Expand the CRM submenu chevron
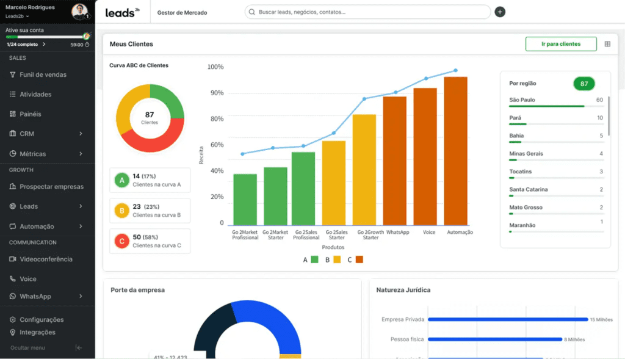Viewport: 625px width, 359px height. 81,134
